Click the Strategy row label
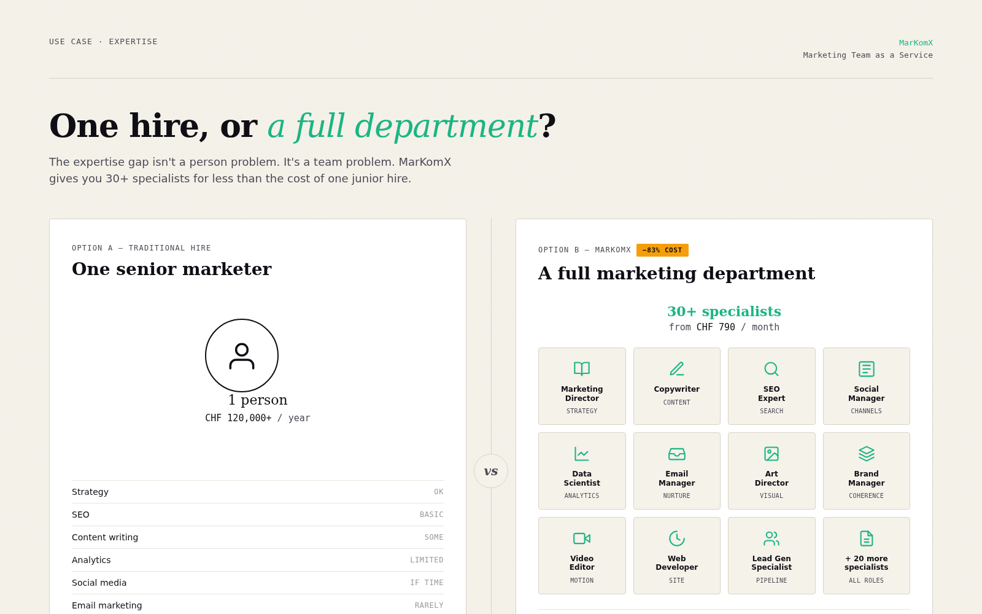The image size is (982, 614). click(x=90, y=492)
